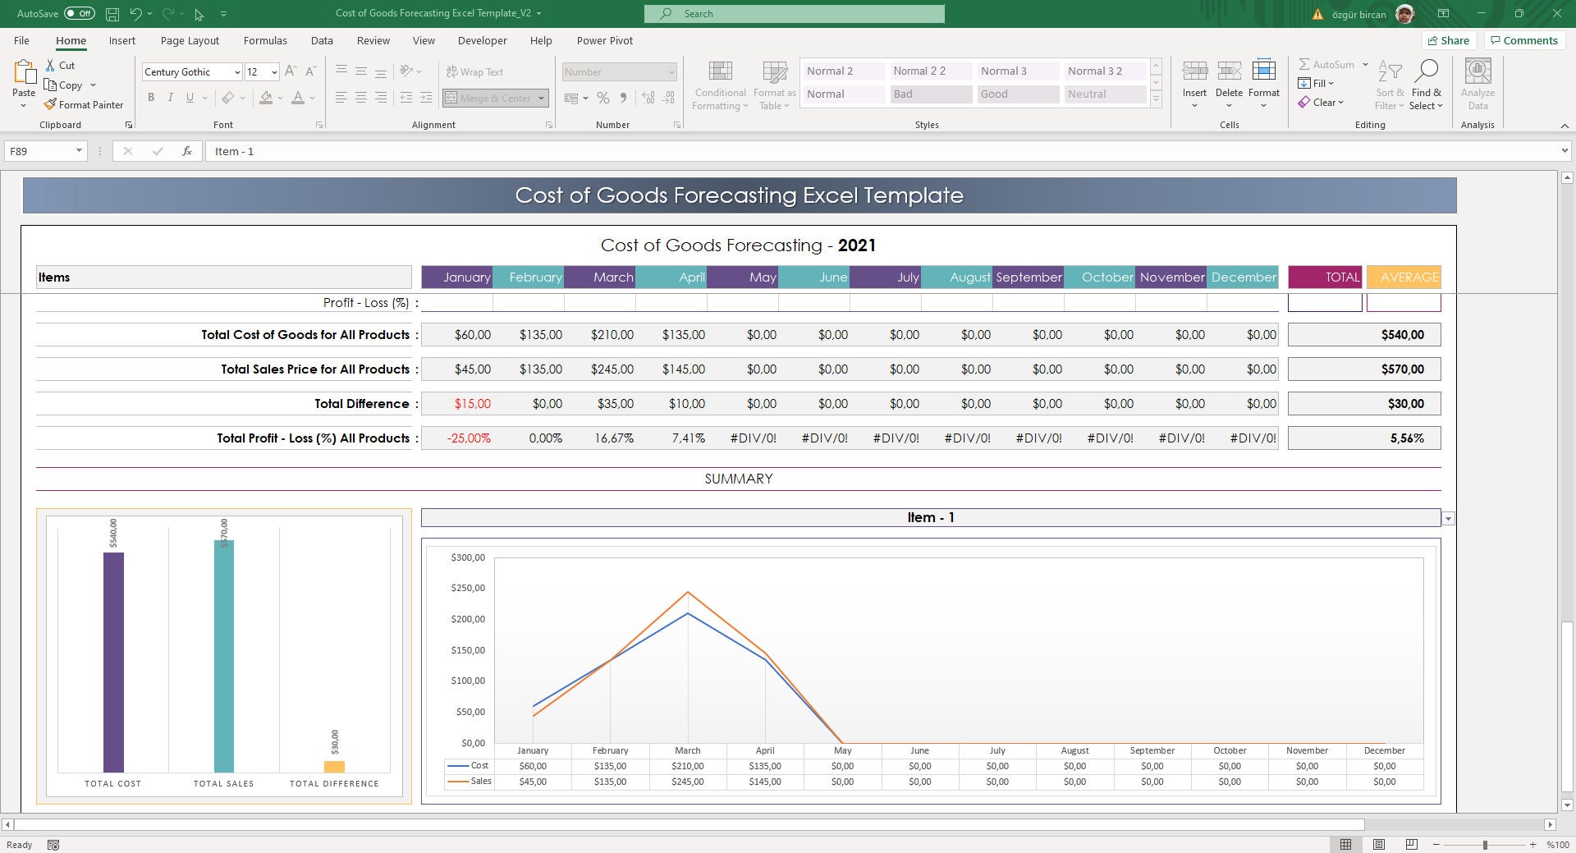
Task: Switch to the Formulas ribbon tab
Action: click(x=265, y=40)
